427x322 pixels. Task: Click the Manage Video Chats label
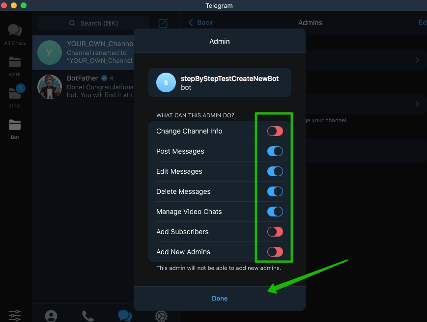(189, 212)
